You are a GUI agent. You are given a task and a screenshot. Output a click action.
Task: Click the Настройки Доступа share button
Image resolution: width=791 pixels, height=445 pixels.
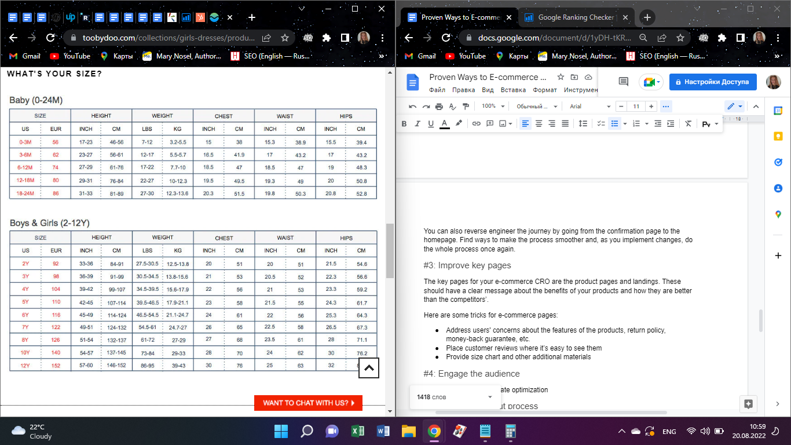click(713, 82)
